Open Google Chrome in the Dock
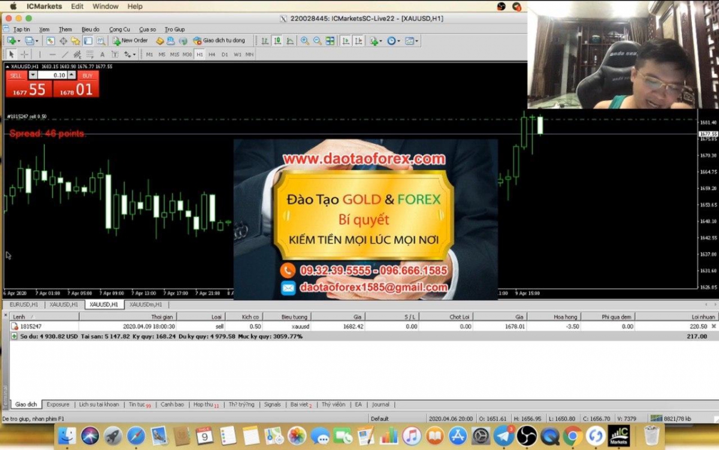The height and width of the screenshot is (450, 719). [x=572, y=435]
